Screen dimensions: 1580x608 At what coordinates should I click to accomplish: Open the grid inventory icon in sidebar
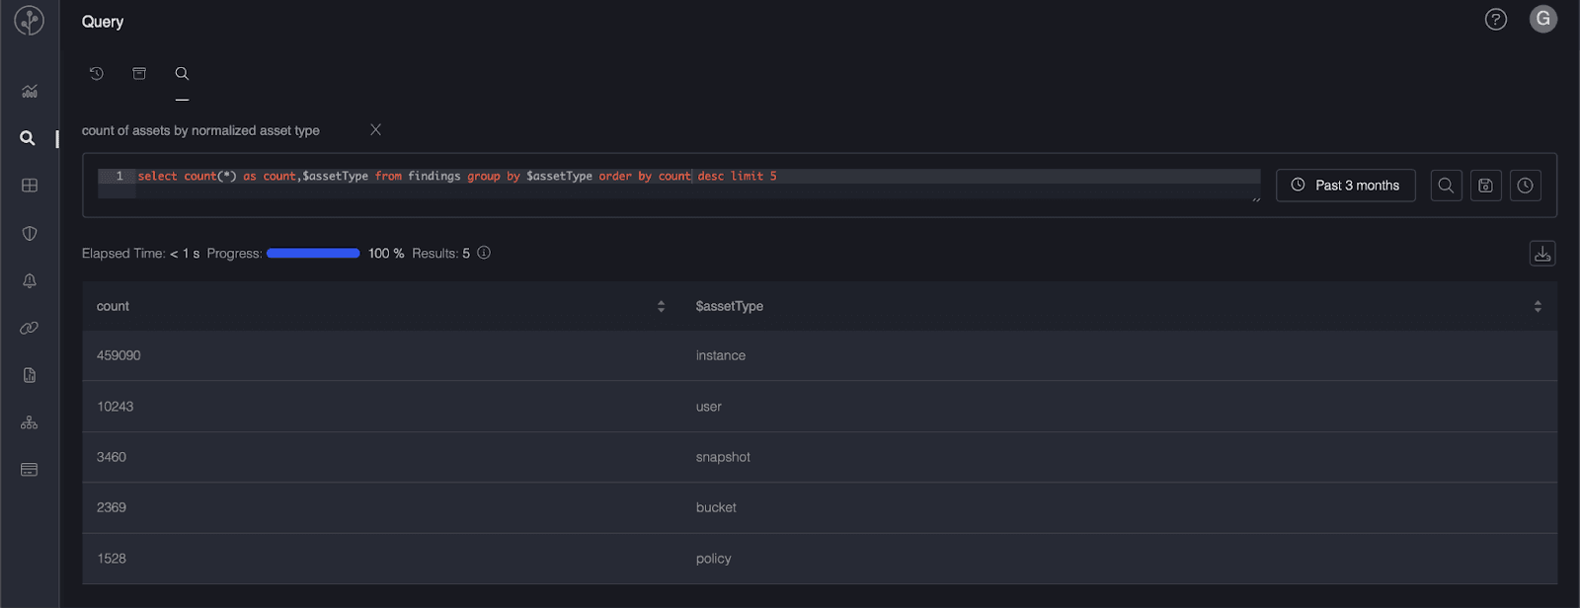(30, 186)
